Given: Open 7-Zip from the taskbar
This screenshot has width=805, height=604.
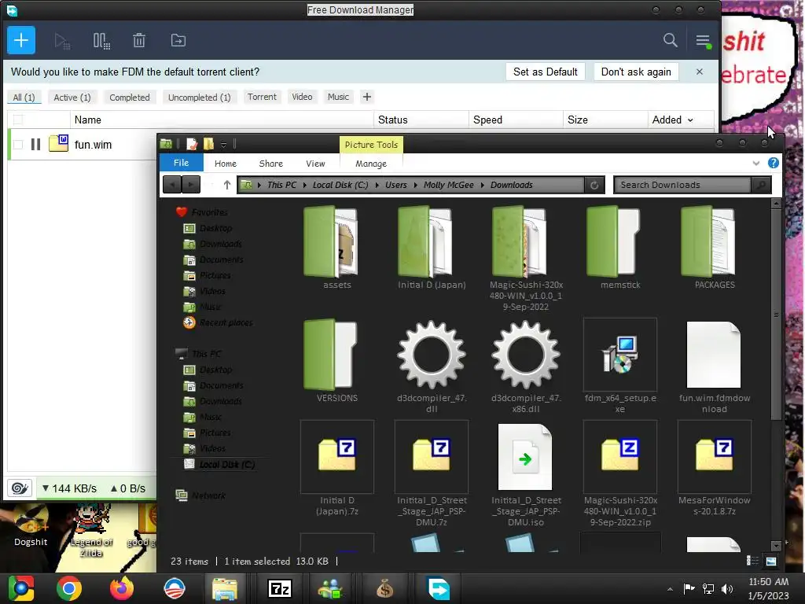Looking at the screenshot, I should point(280,588).
